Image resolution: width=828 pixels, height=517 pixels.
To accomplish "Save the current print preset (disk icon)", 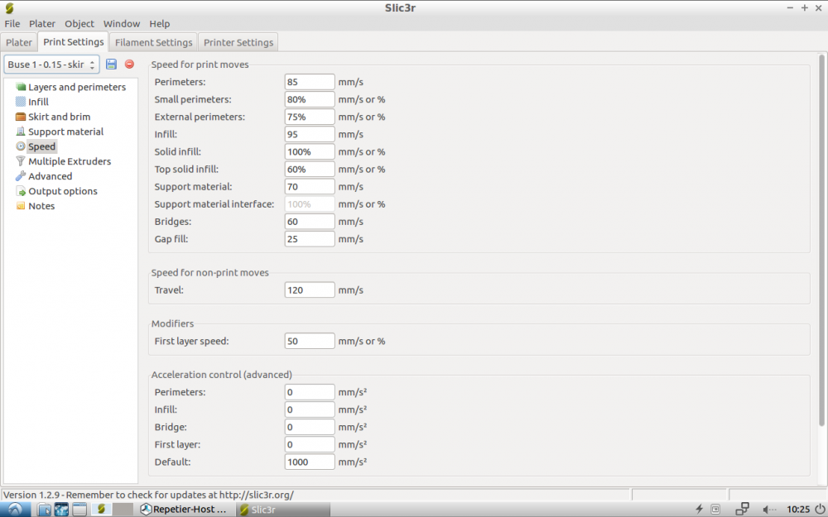I will 111,65.
